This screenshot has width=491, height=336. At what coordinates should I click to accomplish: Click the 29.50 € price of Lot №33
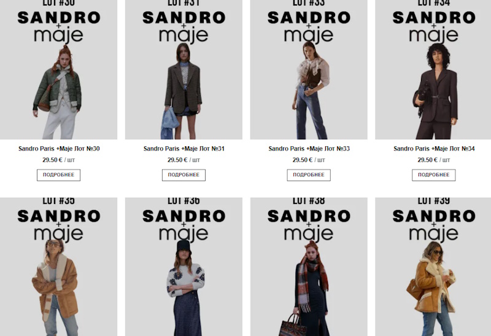point(303,160)
